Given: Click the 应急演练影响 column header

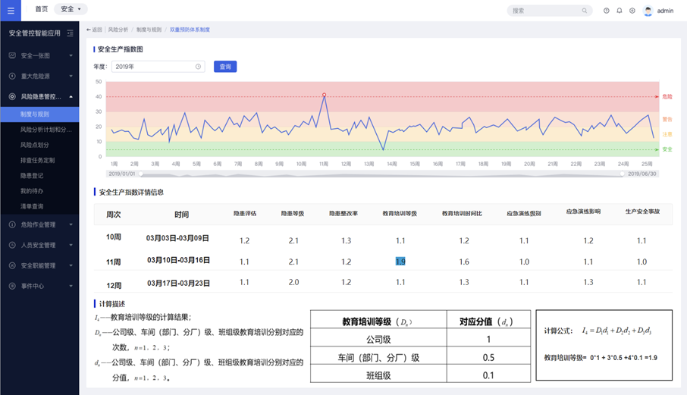Looking at the screenshot, I should coord(583,212).
